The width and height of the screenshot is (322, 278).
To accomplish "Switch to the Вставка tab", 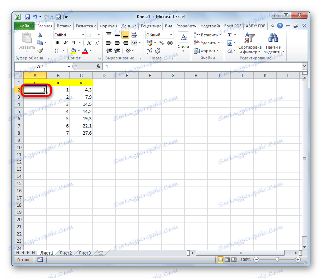I will pos(64,26).
